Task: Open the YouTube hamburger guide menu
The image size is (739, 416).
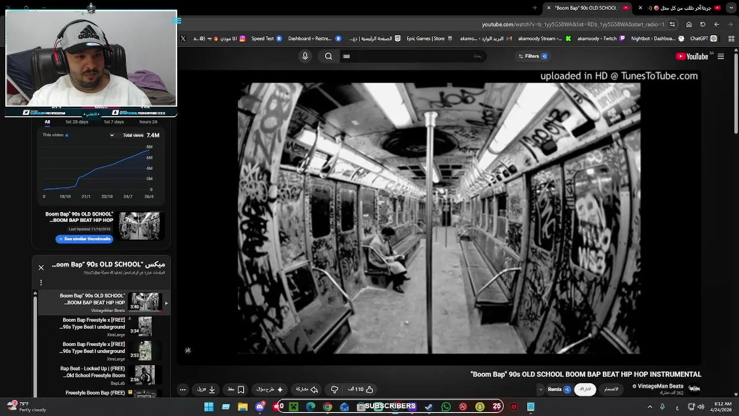Action: pyautogui.click(x=721, y=56)
